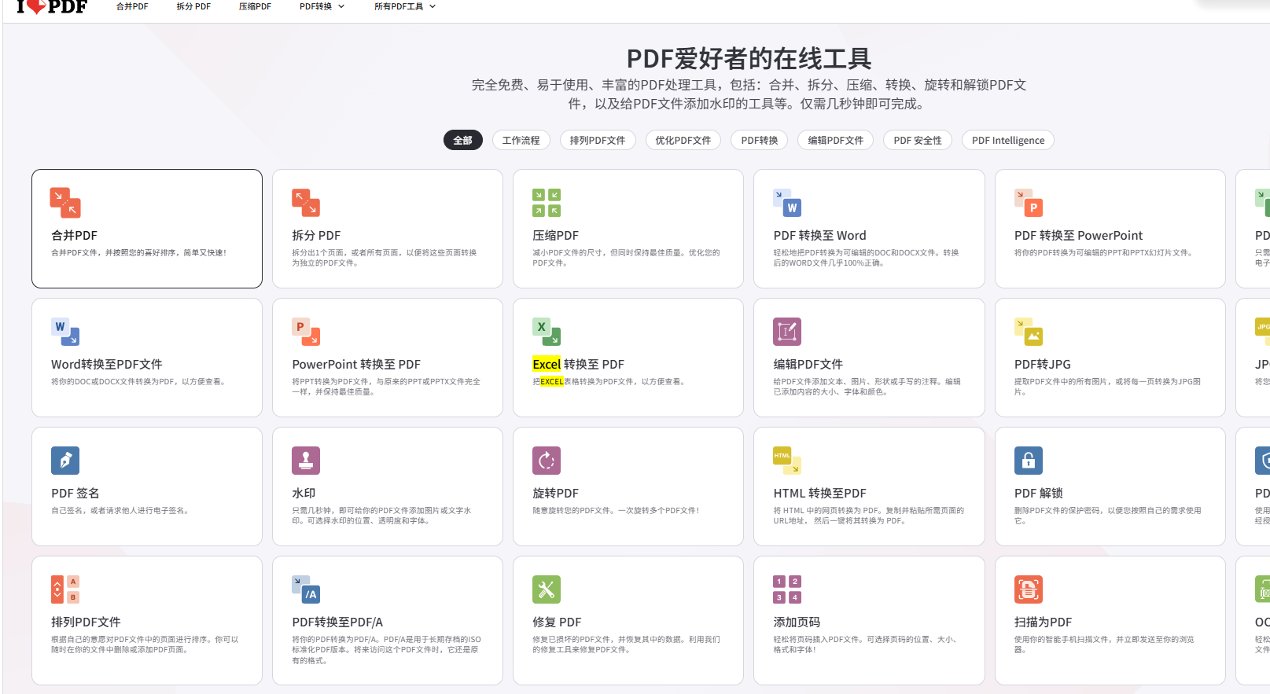Click the 拆分 PDF split icon
Viewport: 1270px width, 694px height.
pos(306,203)
